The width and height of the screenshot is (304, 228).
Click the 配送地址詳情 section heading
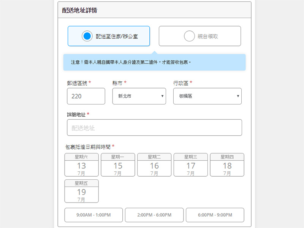click(x=80, y=10)
